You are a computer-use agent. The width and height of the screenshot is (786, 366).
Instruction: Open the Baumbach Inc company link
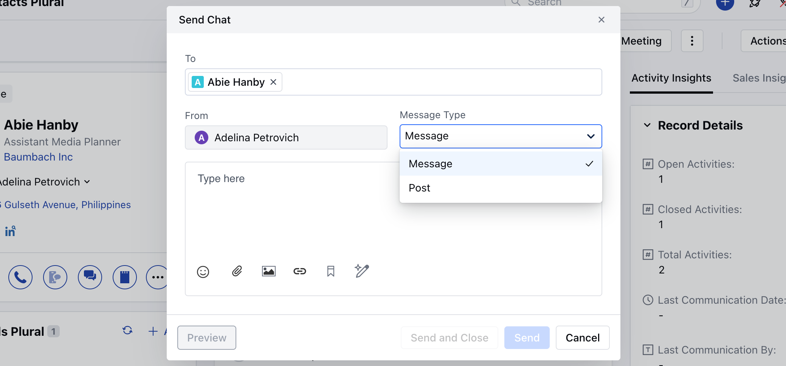38,157
